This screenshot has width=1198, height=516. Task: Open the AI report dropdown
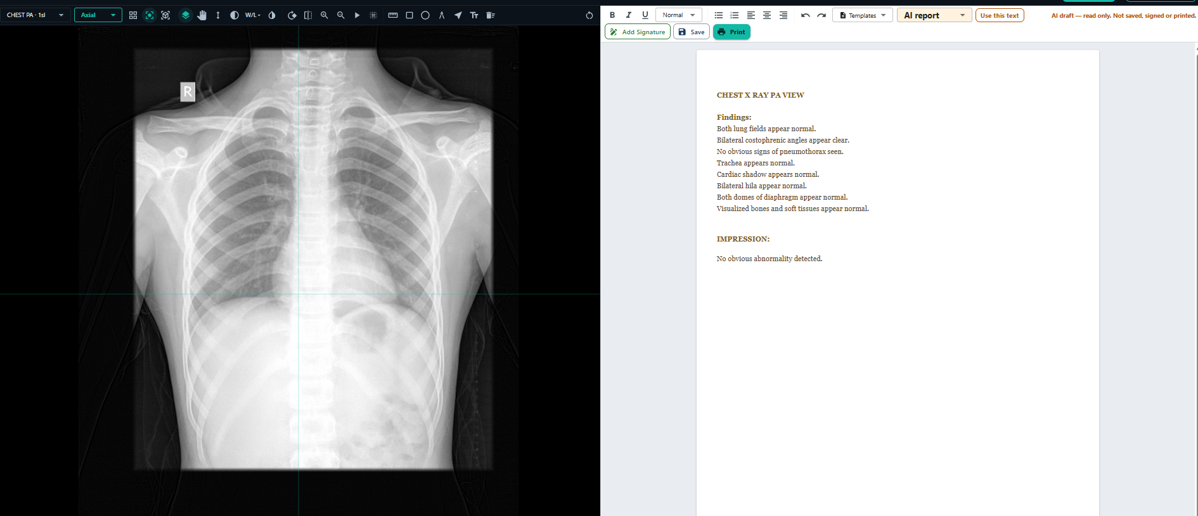934,15
